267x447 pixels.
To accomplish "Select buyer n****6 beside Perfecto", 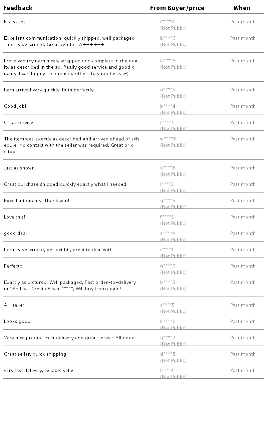I will point(168,266).
